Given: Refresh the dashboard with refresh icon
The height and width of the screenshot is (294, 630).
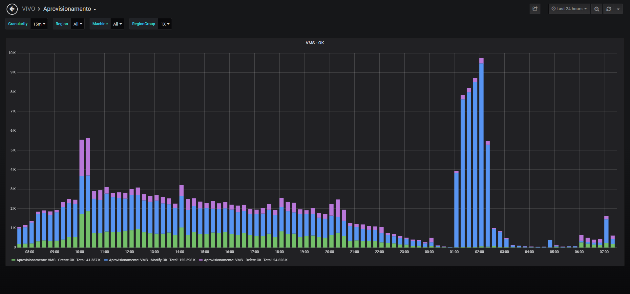Looking at the screenshot, I should click(609, 9).
